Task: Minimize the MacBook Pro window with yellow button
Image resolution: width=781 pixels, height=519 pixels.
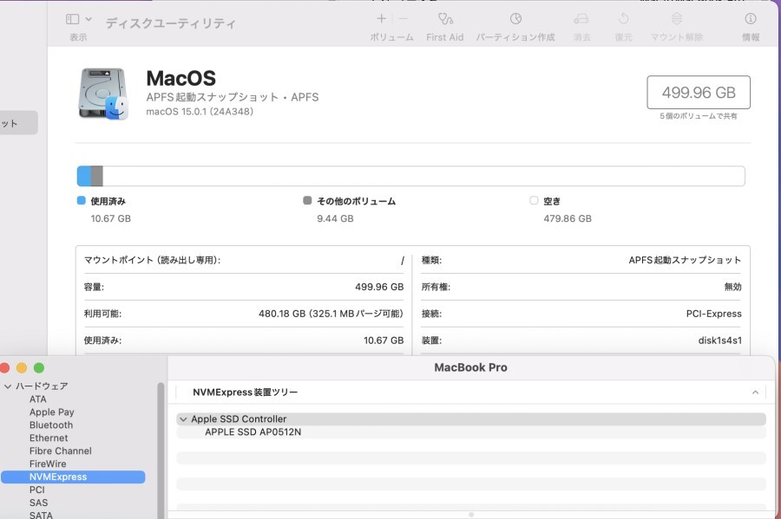Action: point(22,368)
